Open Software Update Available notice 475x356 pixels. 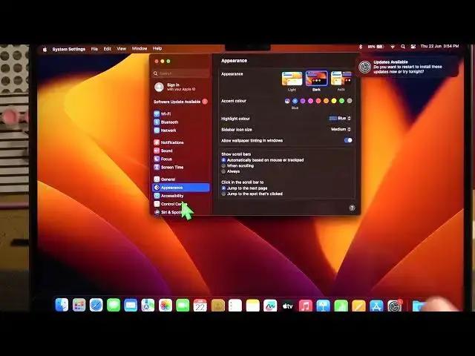181,102
